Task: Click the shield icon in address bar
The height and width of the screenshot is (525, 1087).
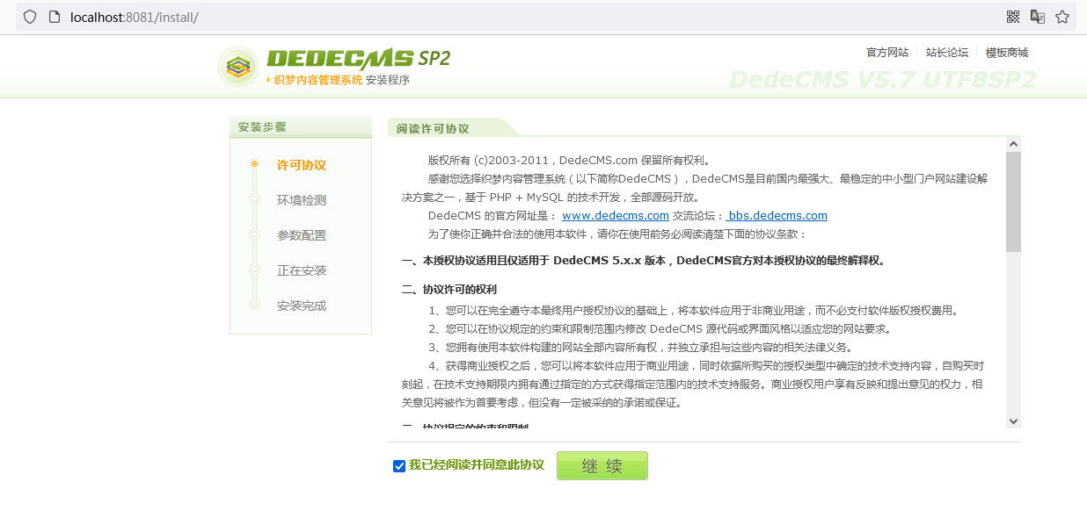Action: [x=30, y=17]
